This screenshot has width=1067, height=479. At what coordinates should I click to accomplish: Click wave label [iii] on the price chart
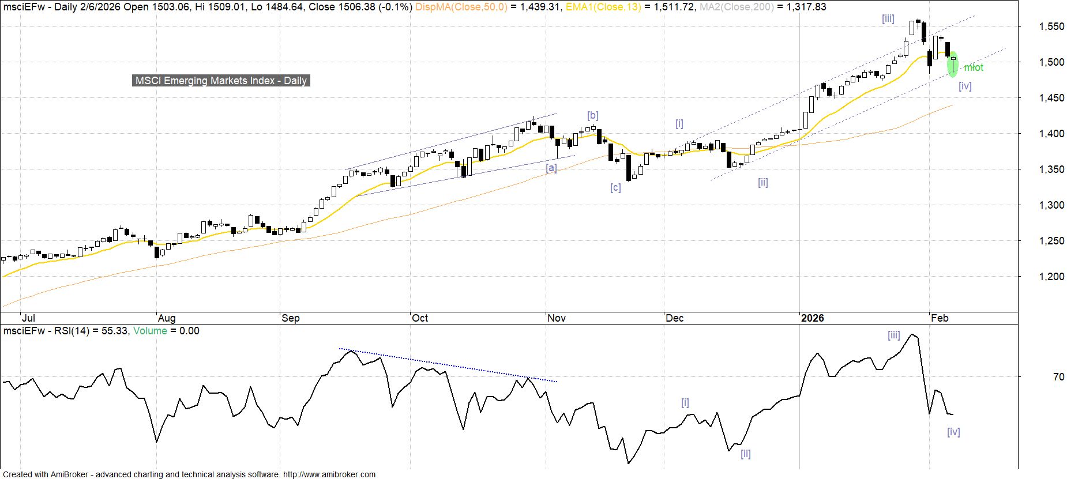(888, 18)
